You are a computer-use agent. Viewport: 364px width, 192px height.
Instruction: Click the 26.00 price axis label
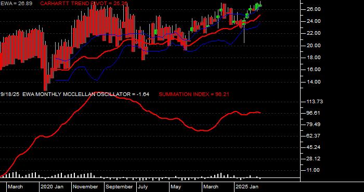(314, 9)
